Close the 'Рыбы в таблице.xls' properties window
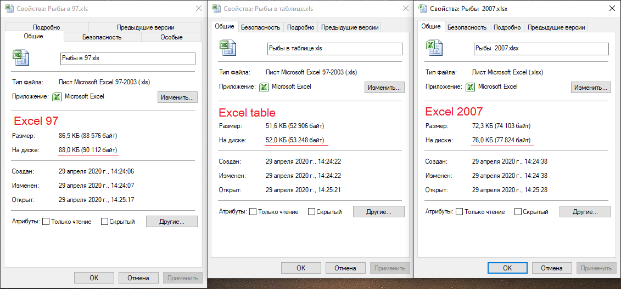 point(404,9)
